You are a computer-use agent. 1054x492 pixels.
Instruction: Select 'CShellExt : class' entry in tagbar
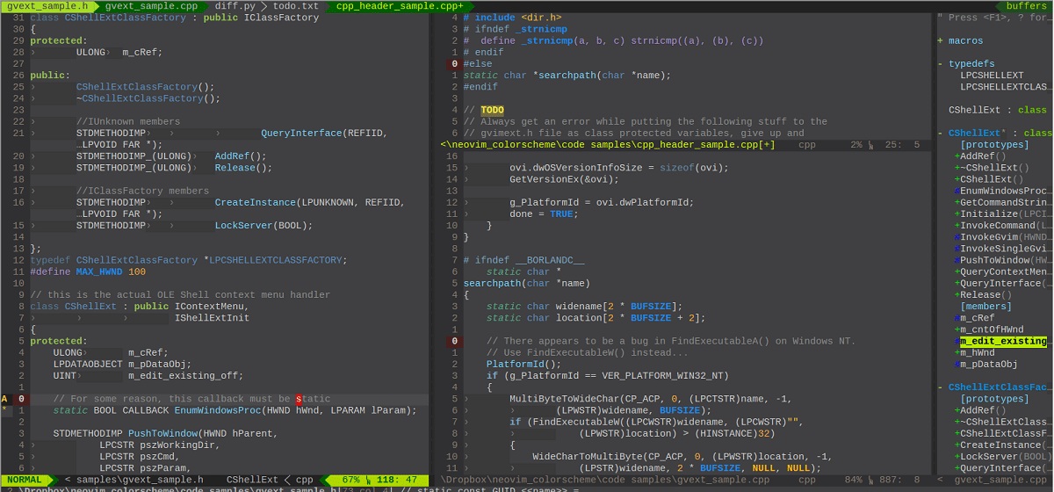pos(998,110)
